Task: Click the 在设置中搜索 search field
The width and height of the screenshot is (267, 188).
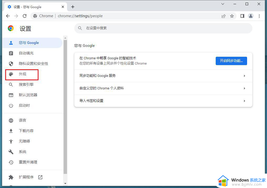Action: tap(163, 28)
